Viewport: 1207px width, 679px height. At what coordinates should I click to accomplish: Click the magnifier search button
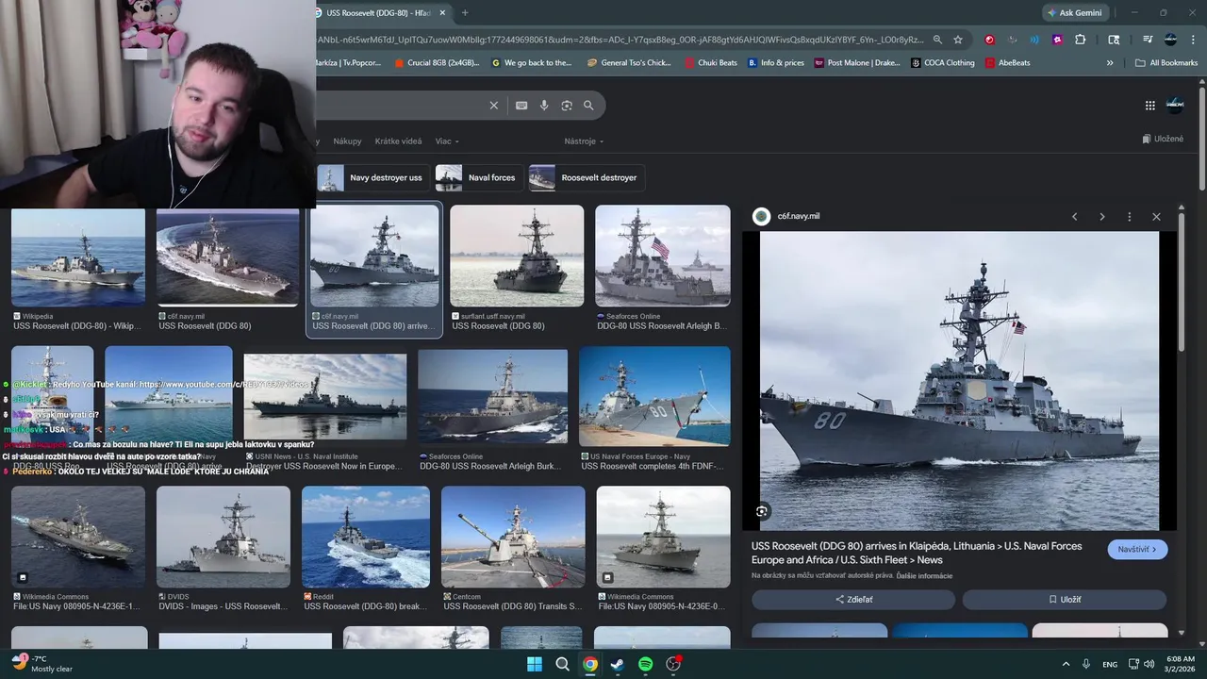point(588,106)
